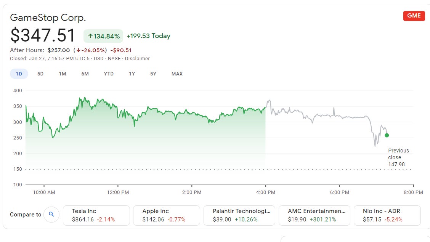Select the 5Y time range
The height and width of the screenshot is (242, 430).
pyautogui.click(x=153, y=74)
